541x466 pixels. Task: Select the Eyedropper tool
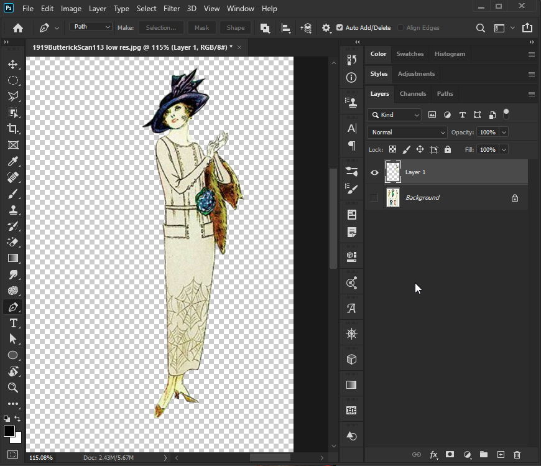point(13,161)
